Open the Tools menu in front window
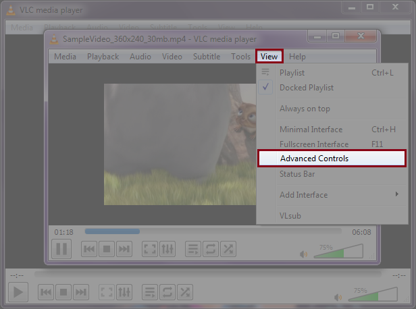Image resolution: width=416 pixels, height=309 pixels. [x=240, y=57]
